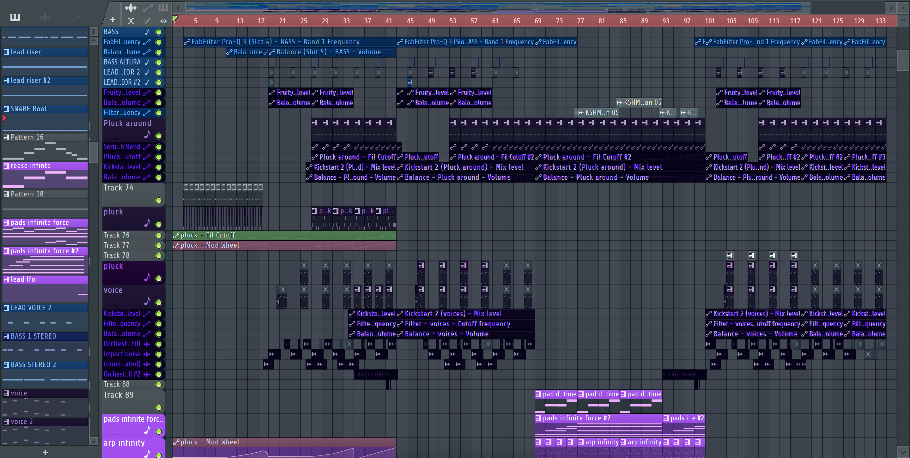Image resolution: width=910 pixels, height=458 pixels.
Task: Click note icon on LEAD..IOR 2 track
Action: coord(147,72)
